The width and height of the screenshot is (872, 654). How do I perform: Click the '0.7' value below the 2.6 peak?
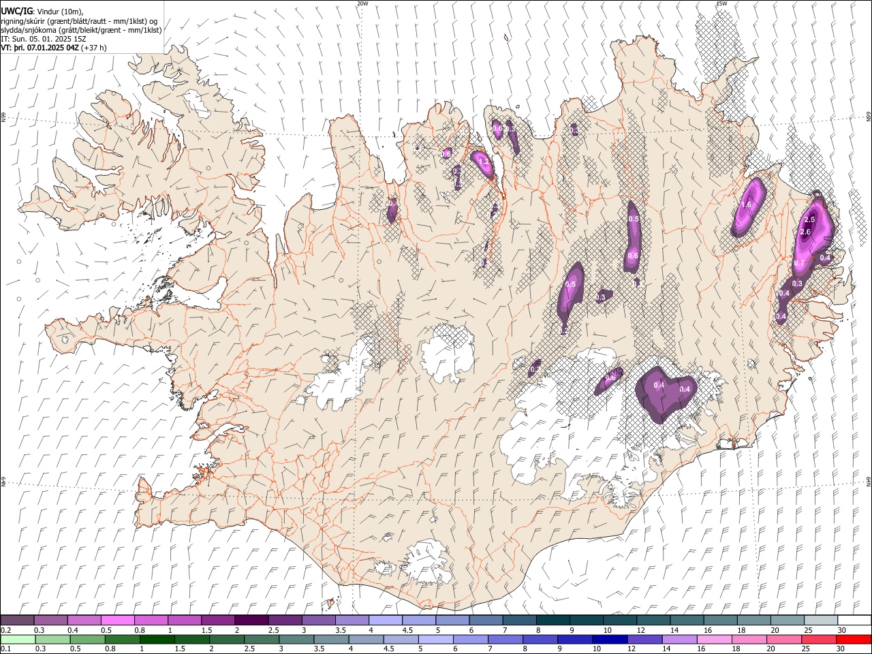(800, 264)
